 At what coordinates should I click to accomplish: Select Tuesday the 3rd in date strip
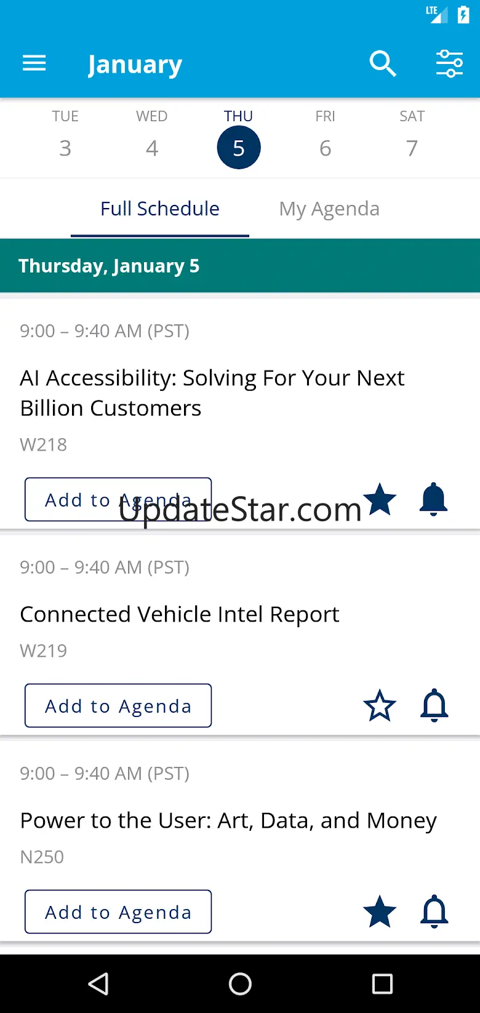(65, 138)
